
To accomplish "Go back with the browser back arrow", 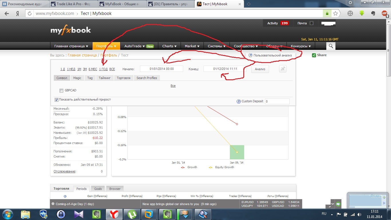I will coord(7,13).
